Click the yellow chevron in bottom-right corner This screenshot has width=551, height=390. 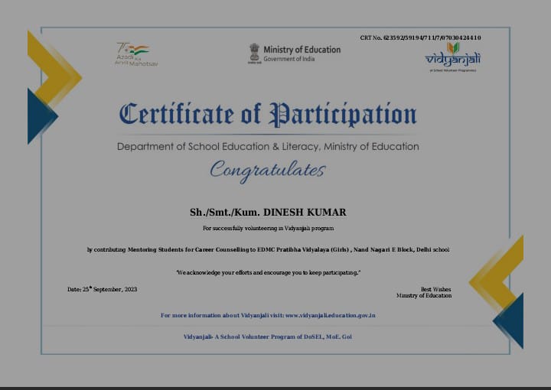pos(501,273)
